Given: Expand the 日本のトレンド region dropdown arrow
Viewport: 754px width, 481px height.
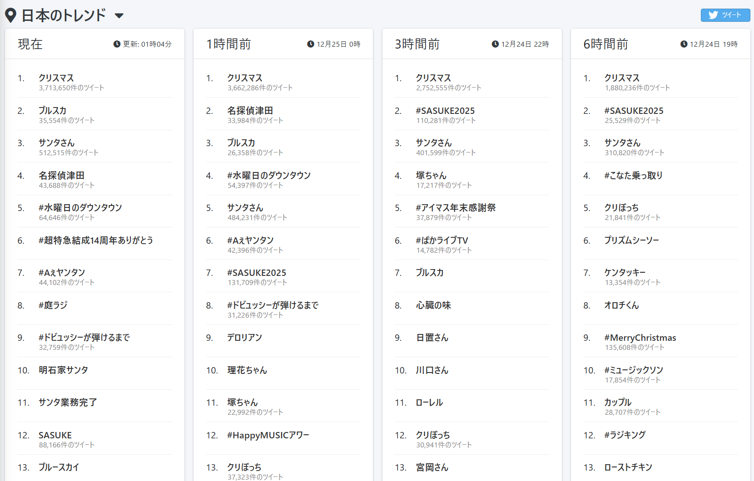Looking at the screenshot, I should click(x=119, y=16).
